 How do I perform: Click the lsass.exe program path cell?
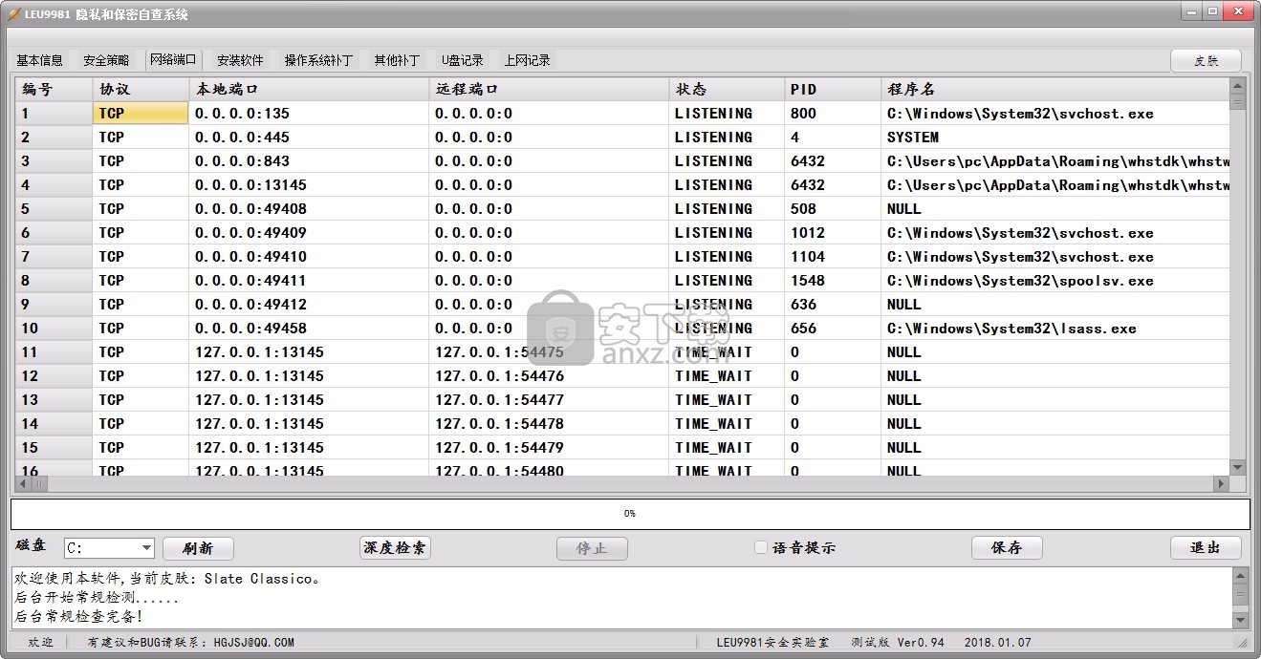tap(1054, 328)
